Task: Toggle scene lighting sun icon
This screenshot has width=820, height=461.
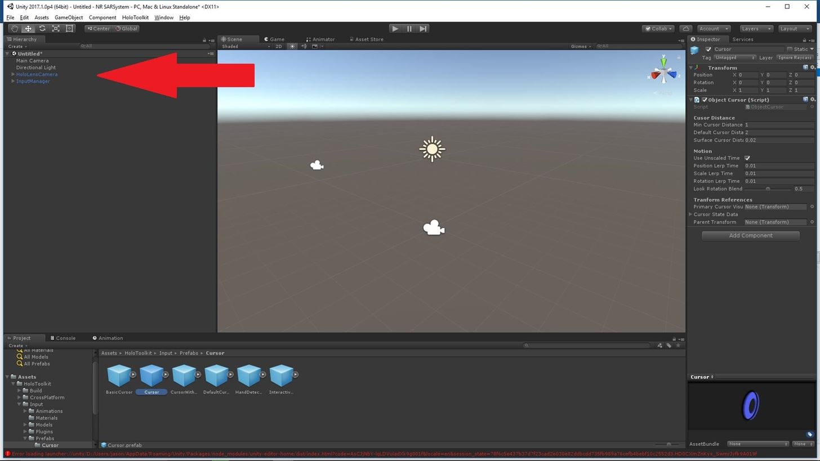Action: click(292, 46)
